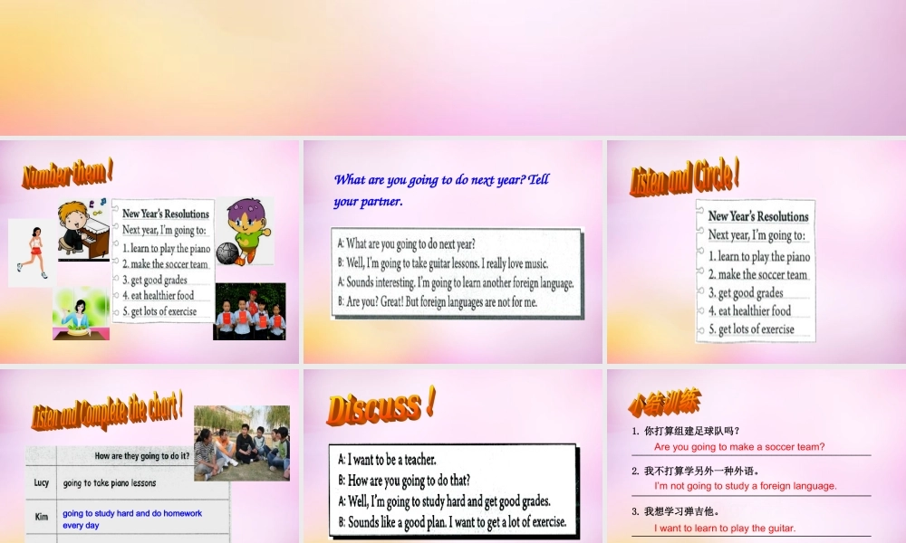This screenshot has width=906, height=543.
Task: Select the 'Listen and Circle!' WordArt title
Action: click(x=684, y=175)
